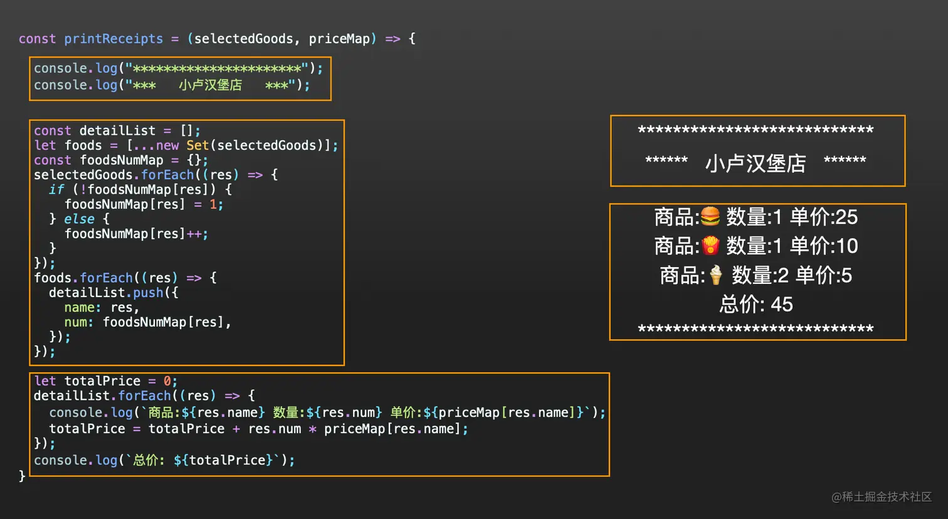This screenshot has width=948, height=519.
Task: Click the 'foods.forEach((res) => {' line
Action: coord(125,278)
